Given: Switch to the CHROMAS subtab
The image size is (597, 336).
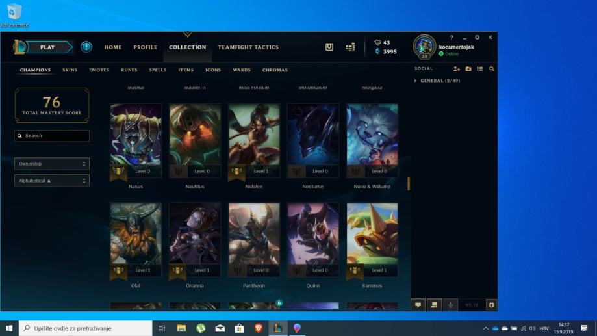Looking at the screenshot, I should coord(275,70).
